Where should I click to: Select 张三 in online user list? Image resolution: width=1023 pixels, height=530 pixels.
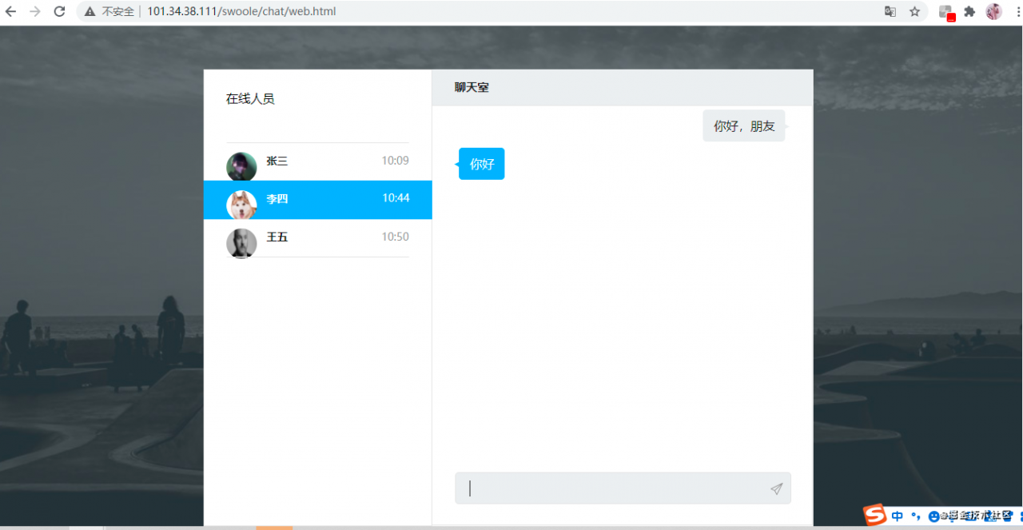tap(318, 162)
